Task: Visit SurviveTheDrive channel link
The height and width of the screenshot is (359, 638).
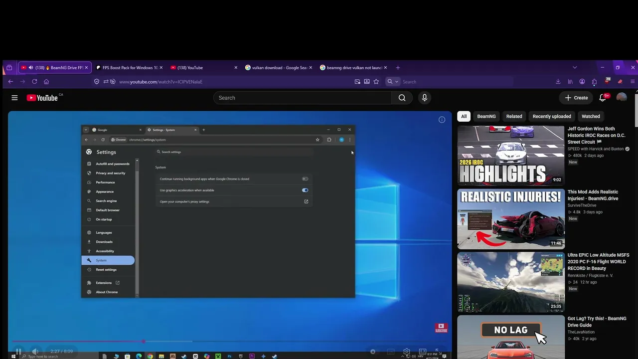Action: pos(582,205)
